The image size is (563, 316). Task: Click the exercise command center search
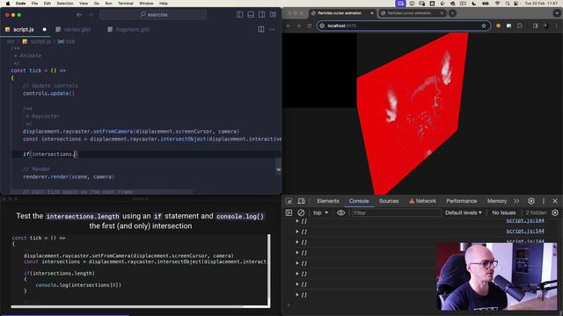[153, 15]
